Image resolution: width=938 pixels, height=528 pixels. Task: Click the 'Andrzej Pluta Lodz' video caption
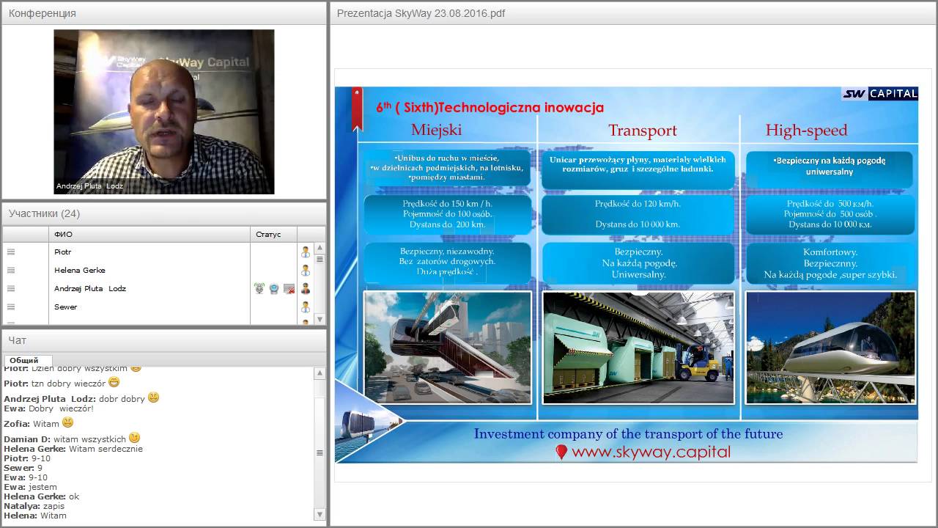[89, 186]
